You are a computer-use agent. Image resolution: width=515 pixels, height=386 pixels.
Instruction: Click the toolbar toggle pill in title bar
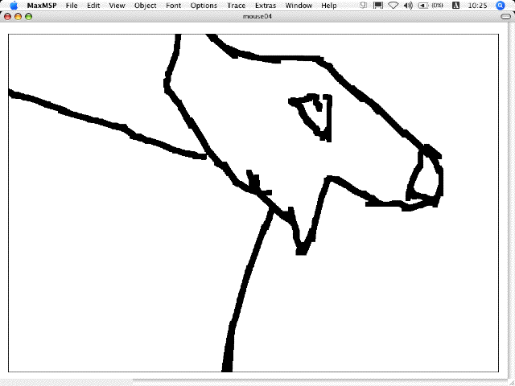coord(506,16)
